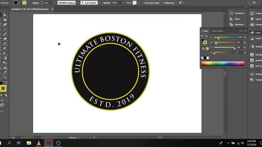Toggle drawing mode icon in toolbar
The image size is (262, 147).
tap(2, 100)
